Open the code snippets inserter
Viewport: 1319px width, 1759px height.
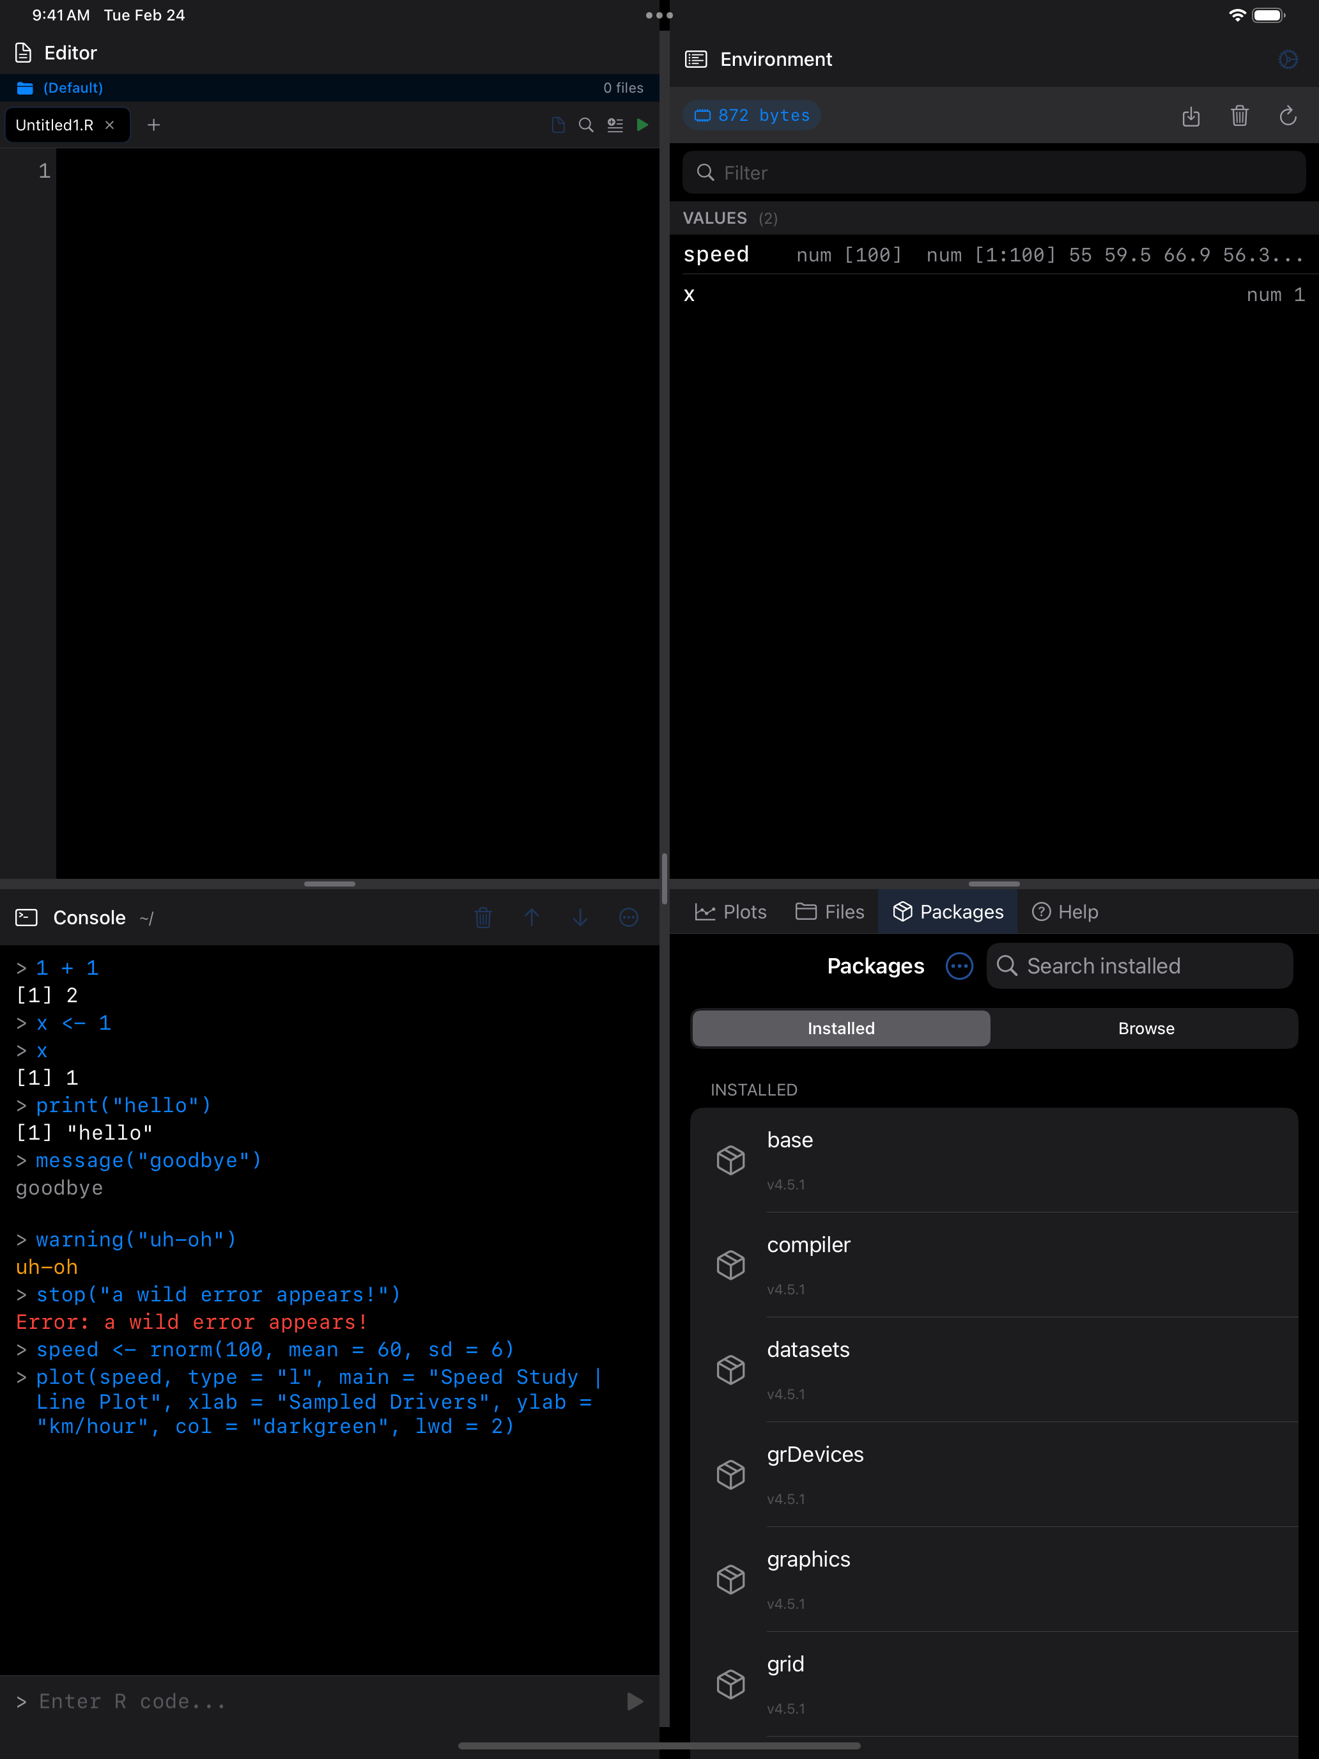(615, 125)
